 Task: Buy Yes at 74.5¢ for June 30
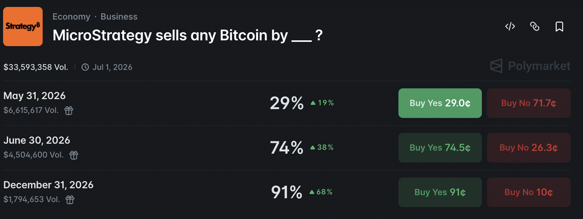440,148
